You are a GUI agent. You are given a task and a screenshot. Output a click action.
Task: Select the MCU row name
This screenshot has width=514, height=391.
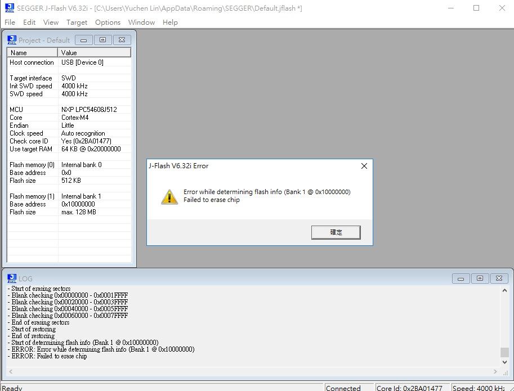pyautogui.click(x=16, y=109)
